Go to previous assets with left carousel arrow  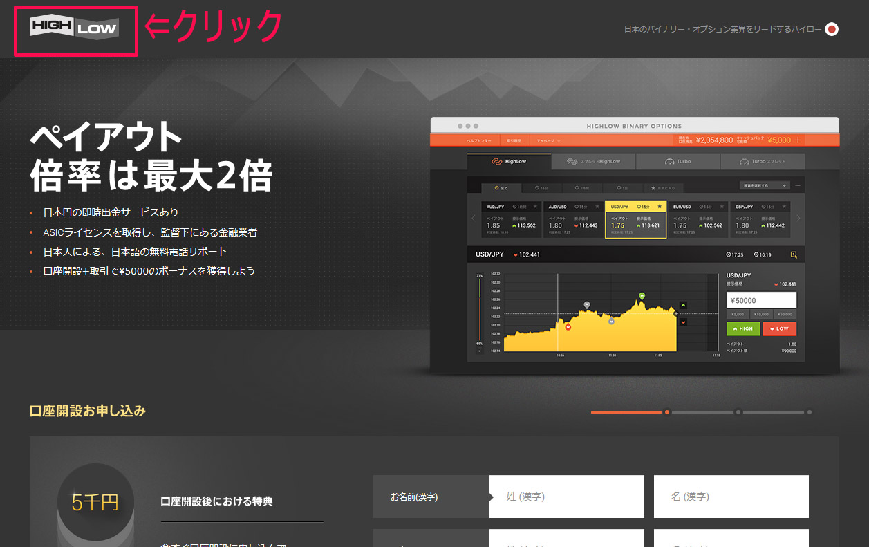click(x=474, y=219)
